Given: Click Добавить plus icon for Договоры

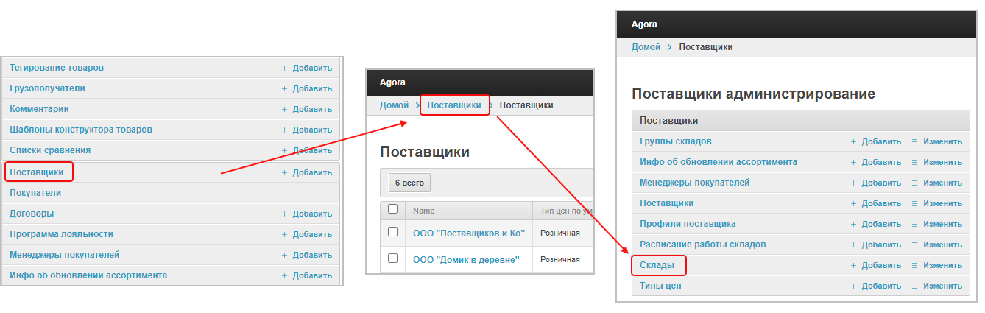Looking at the screenshot, I should coord(285,214).
